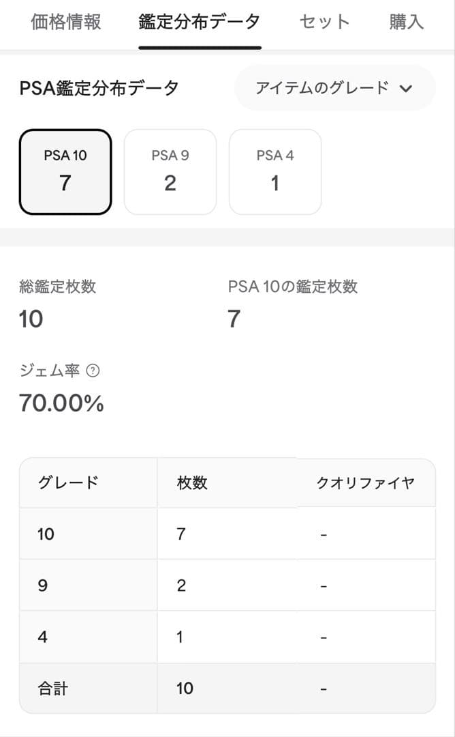Click the grade 4 table row
The height and width of the screenshot is (737, 455).
227,637
